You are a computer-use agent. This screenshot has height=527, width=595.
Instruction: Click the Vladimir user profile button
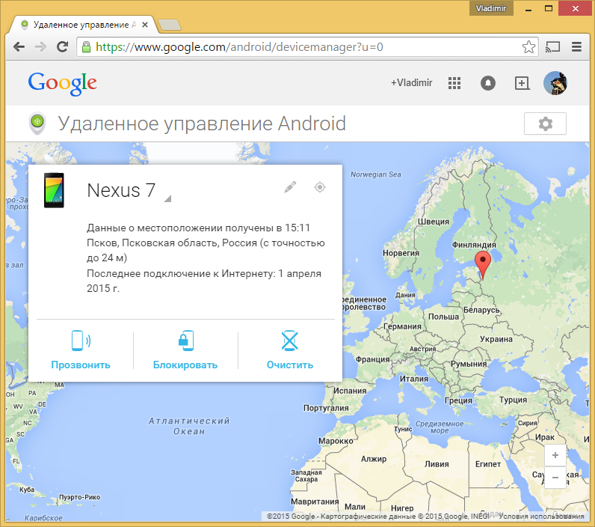[491, 8]
